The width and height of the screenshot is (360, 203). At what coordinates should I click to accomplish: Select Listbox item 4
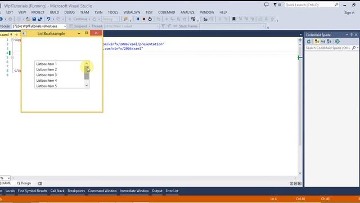tap(59, 81)
